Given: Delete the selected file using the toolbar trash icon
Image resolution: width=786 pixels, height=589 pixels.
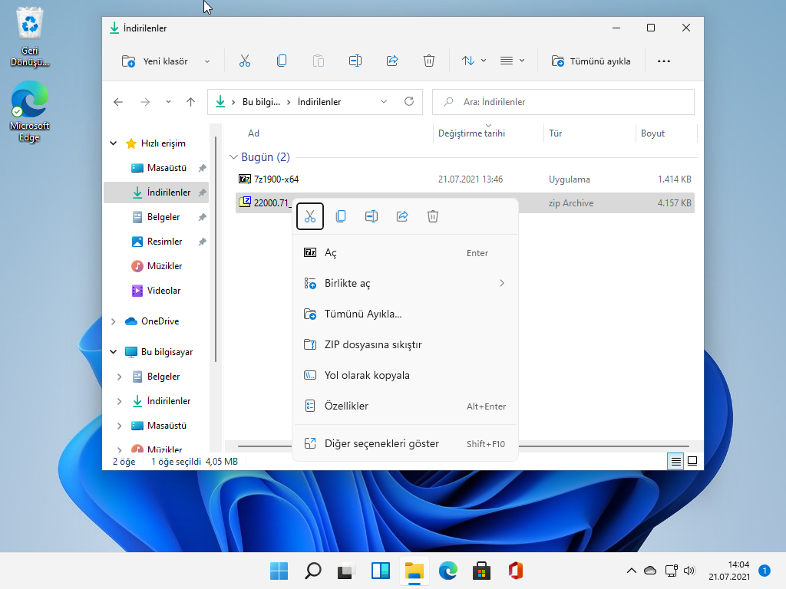Looking at the screenshot, I should [x=429, y=61].
